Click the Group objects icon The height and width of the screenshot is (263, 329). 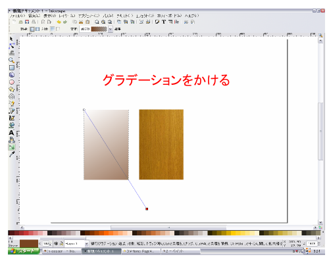click(x=141, y=22)
